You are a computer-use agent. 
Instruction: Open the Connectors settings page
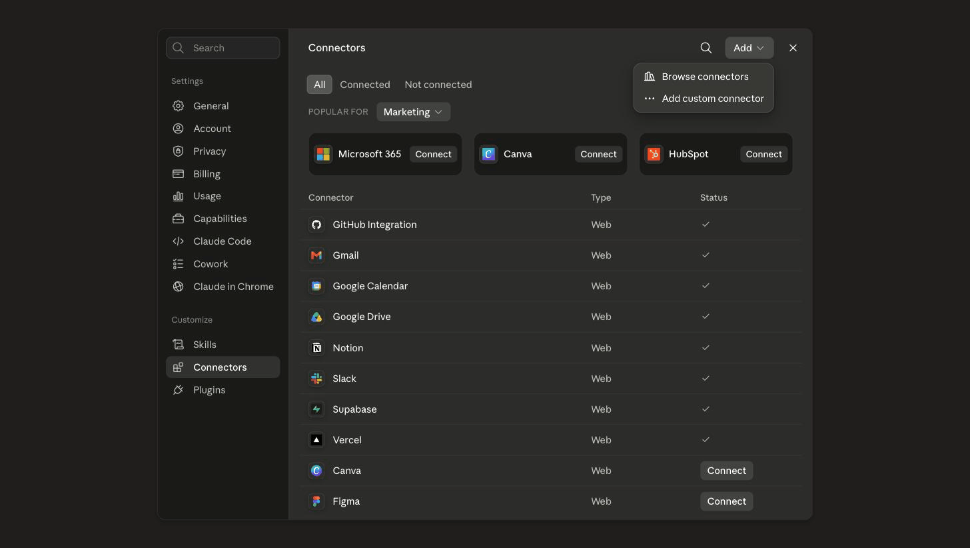coord(223,367)
